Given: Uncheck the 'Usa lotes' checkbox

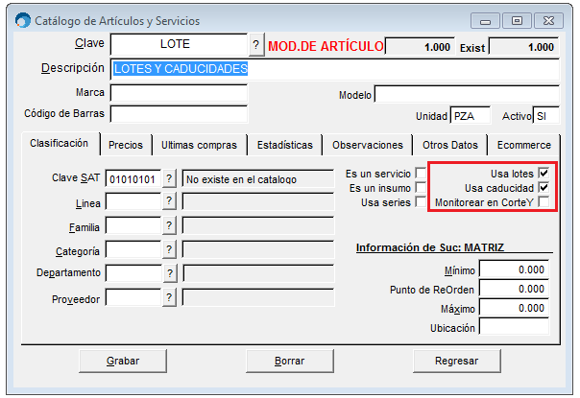Looking at the screenshot, I should tap(544, 173).
